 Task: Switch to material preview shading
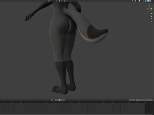149,1
